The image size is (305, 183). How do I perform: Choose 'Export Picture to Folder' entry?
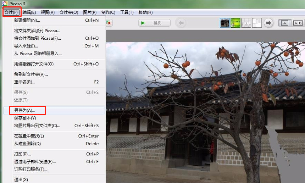[x=37, y=126]
